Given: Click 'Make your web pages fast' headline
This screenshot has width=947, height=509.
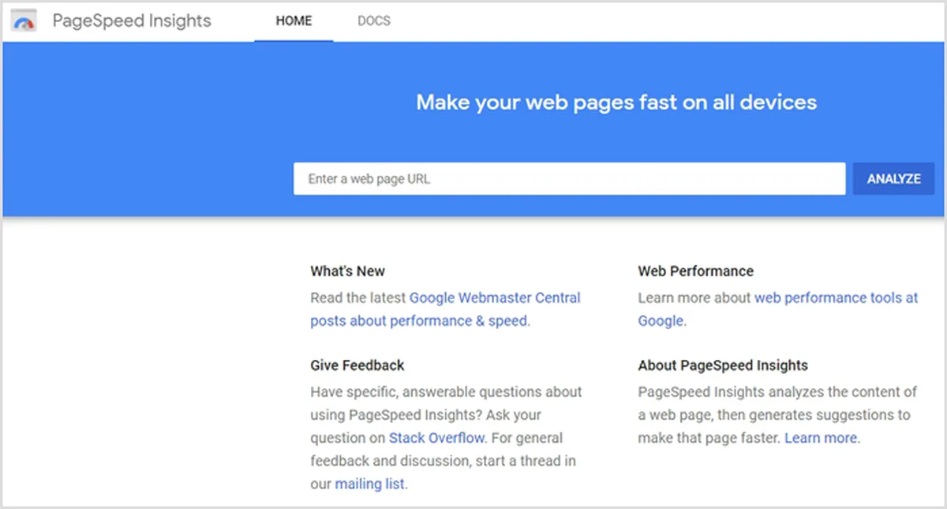Looking at the screenshot, I should (616, 103).
